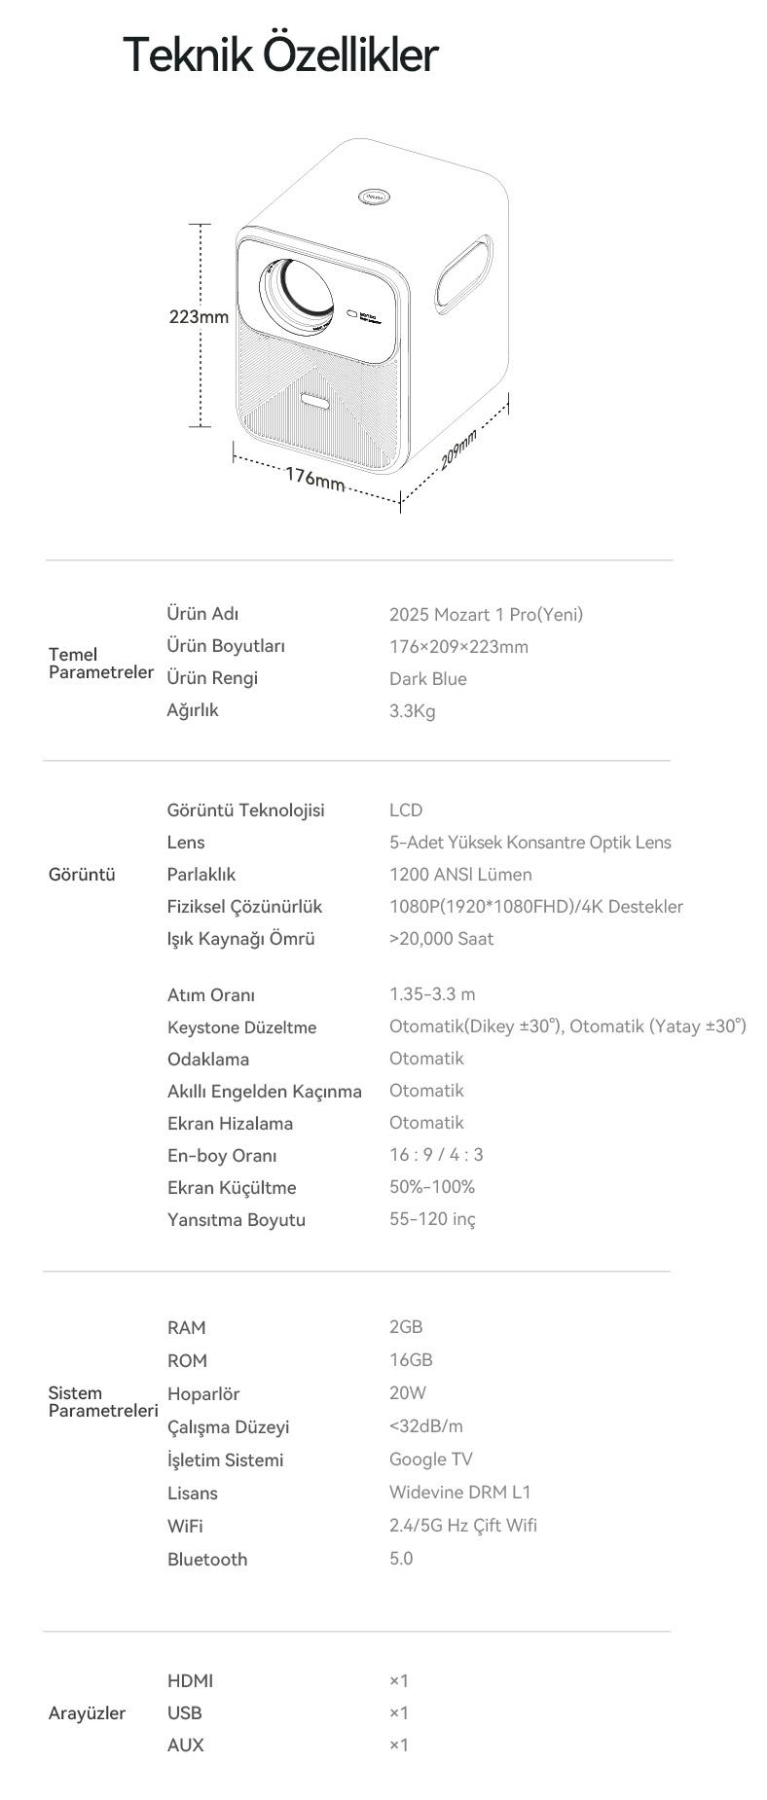Image resolution: width=767 pixels, height=1800 pixels.
Task: Click the Widevine DRM L1 licence value
Action: pyautogui.click(x=459, y=1493)
